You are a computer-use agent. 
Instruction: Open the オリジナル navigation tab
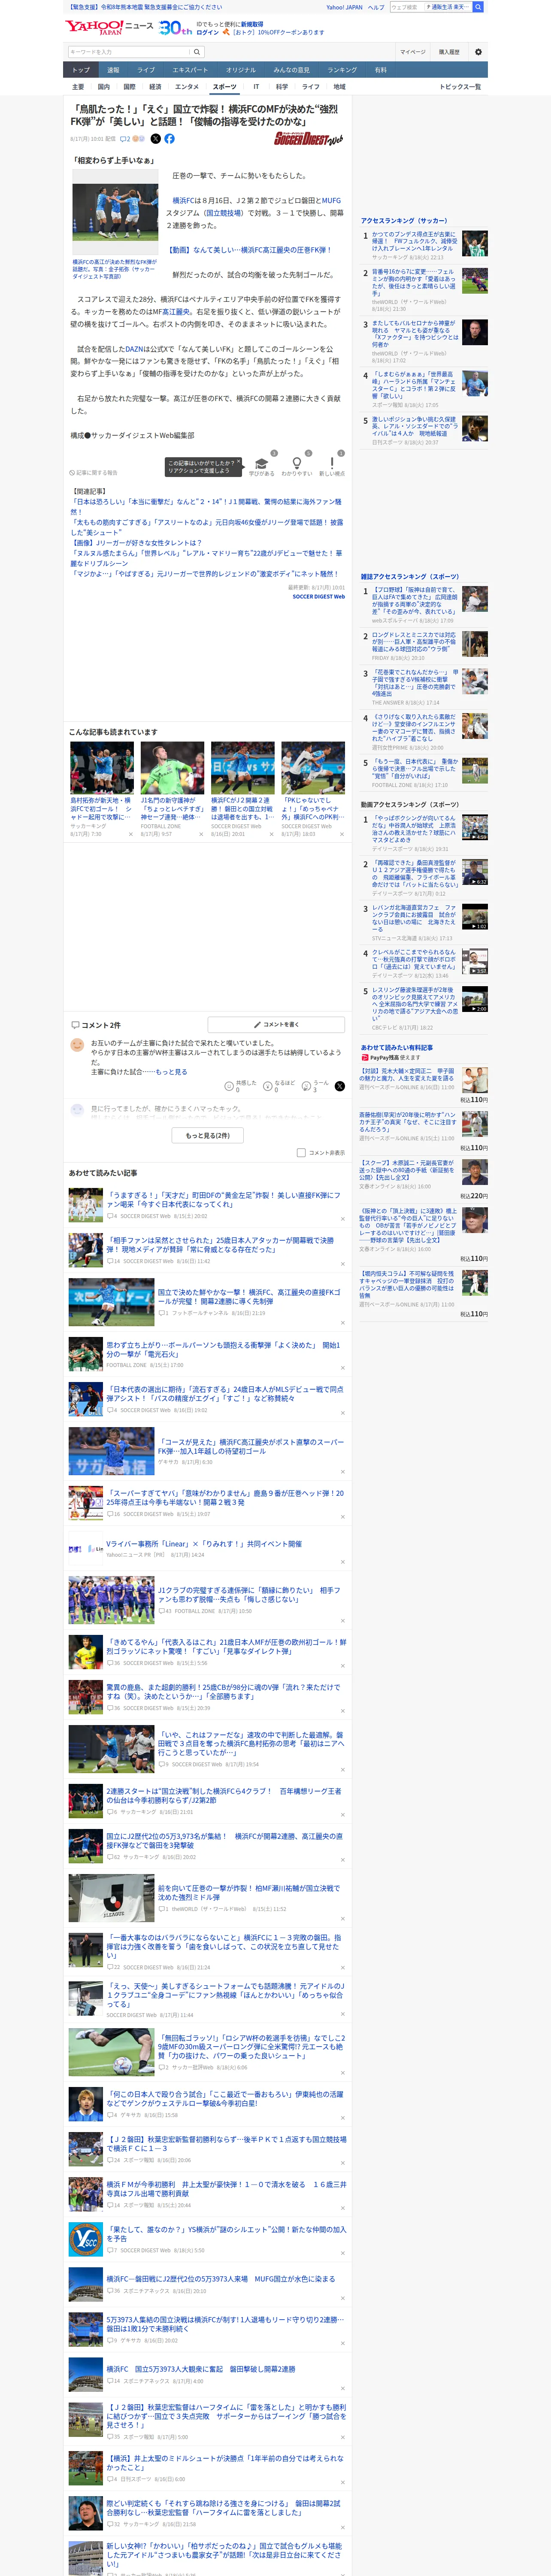click(241, 70)
